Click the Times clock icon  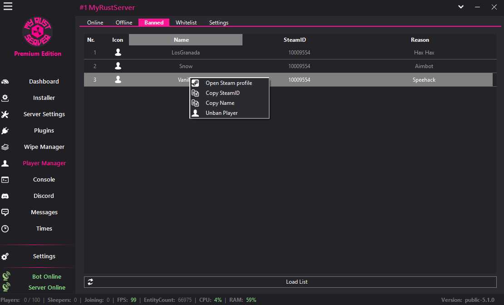pyautogui.click(x=5, y=229)
